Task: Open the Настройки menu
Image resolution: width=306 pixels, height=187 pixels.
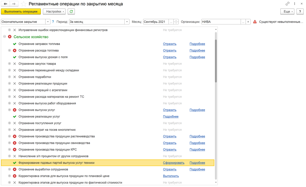Action: 54,11
